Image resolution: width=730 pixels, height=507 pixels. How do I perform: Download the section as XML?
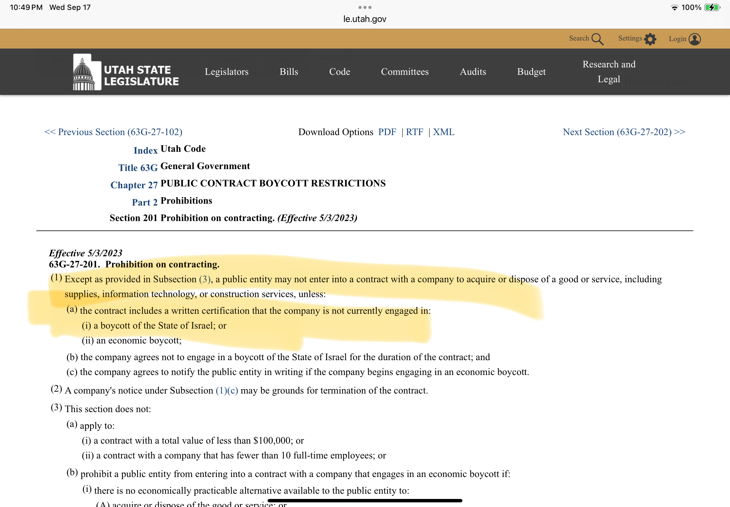(444, 132)
